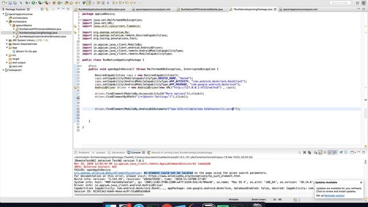This screenshot has height=207, width=368.
Task: Close the Updates Available notification
Action: coord(361,182)
